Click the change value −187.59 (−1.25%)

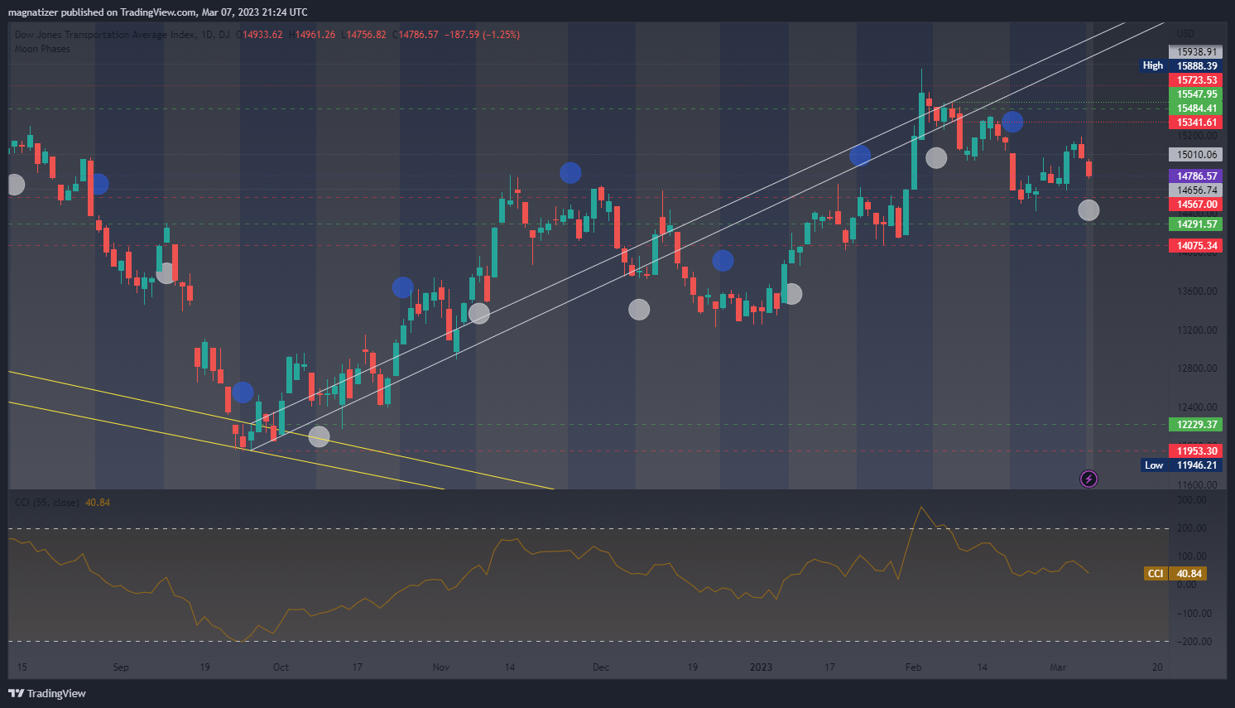click(x=482, y=35)
